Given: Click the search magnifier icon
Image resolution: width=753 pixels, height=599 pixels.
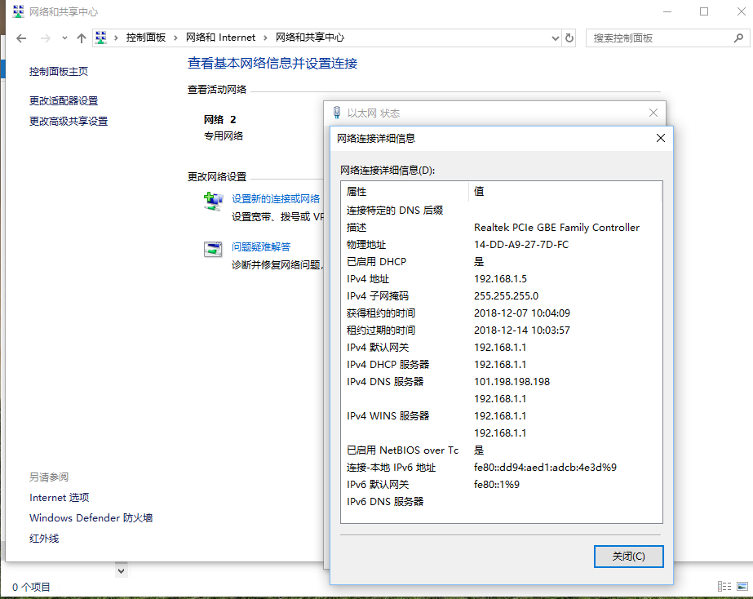Looking at the screenshot, I should click(738, 37).
